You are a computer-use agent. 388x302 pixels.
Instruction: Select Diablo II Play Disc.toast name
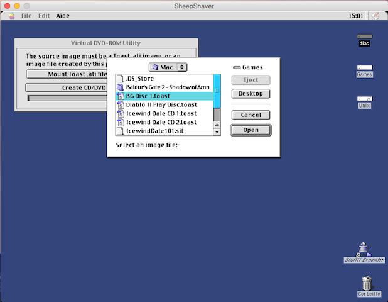tap(161, 104)
